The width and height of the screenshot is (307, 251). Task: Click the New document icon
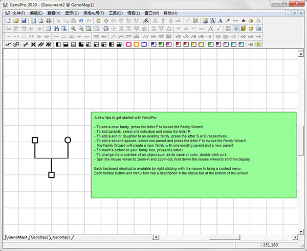8,20
